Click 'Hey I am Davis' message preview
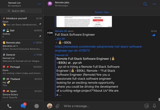Screen dimensions: 160x110 [x=21, y=25]
